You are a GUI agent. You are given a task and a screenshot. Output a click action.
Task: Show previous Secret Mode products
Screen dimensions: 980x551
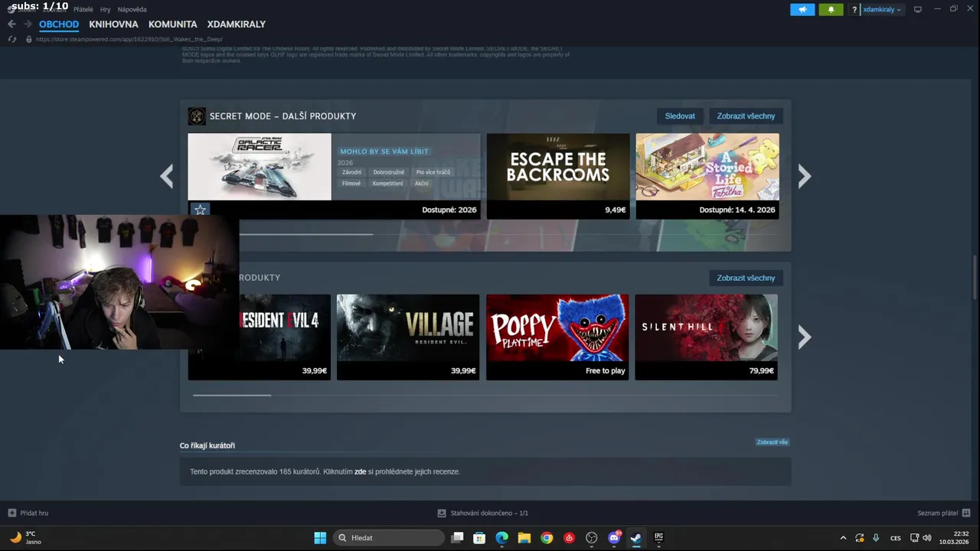[x=166, y=177]
